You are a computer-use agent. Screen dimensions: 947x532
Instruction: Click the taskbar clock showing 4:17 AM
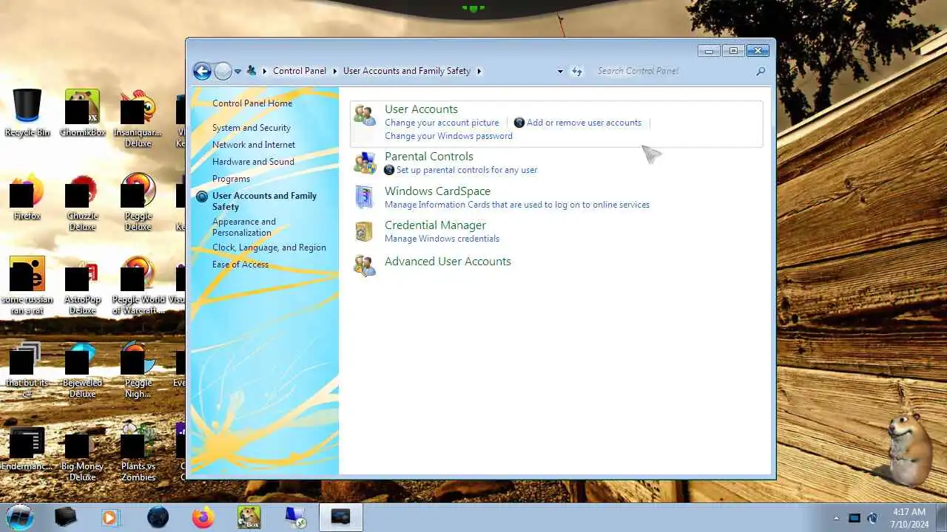click(909, 517)
